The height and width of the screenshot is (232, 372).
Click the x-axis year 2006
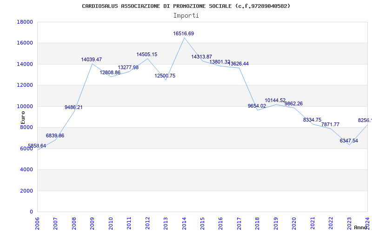pos(37,223)
